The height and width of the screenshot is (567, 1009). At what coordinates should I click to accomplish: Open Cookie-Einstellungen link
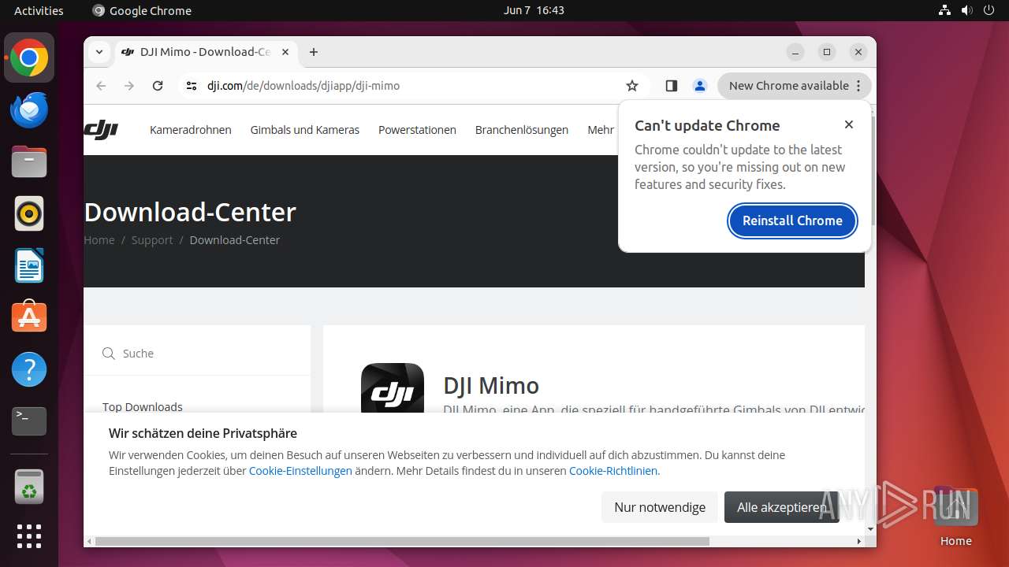300,471
